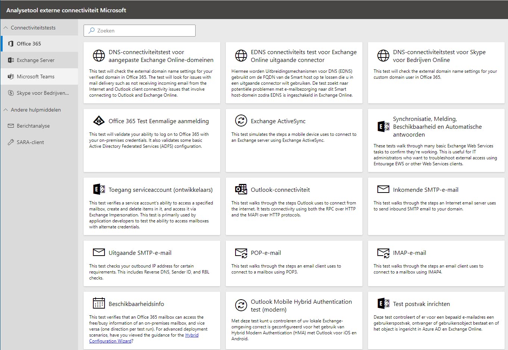Image resolution: width=508 pixels, height=350 pixels.
Task: Click Exchange icon of Synchronisatie, Melding card
Action: (383, 126)
